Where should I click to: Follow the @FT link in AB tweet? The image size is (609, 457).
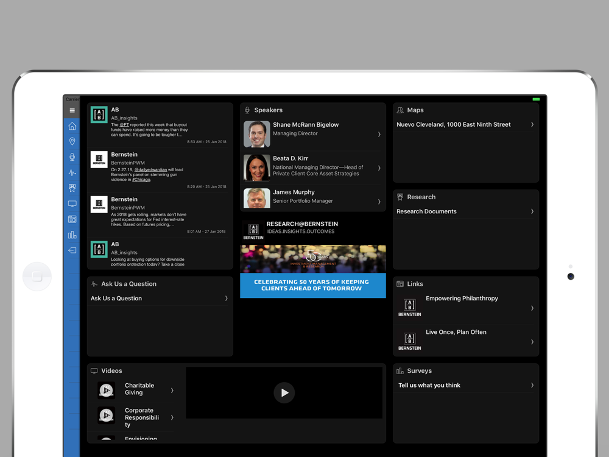click(124, 125)
